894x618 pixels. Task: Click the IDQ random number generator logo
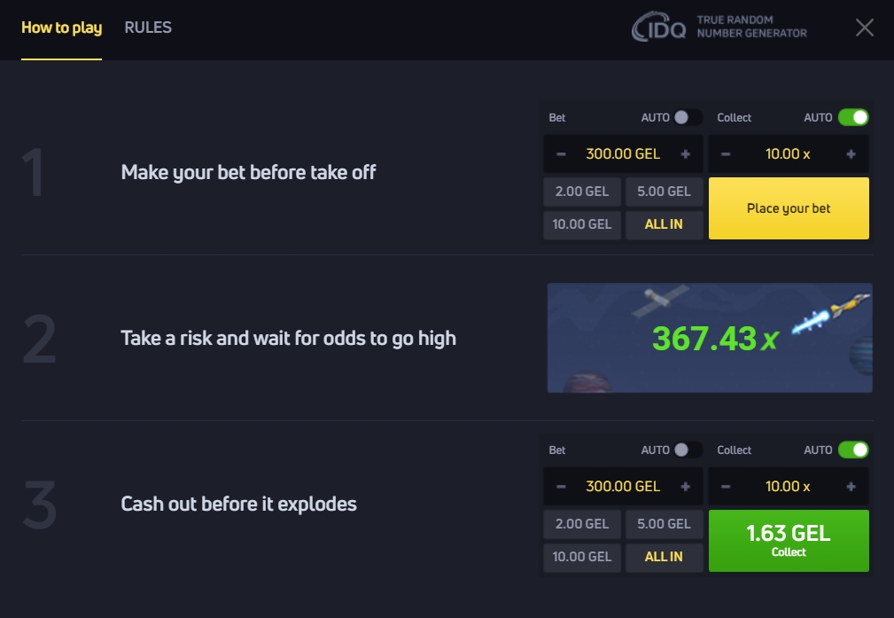[719, 27]
